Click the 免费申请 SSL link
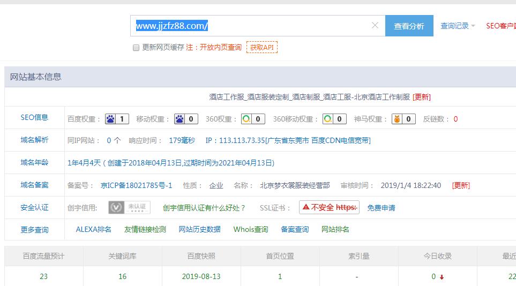 pos(381,208)
